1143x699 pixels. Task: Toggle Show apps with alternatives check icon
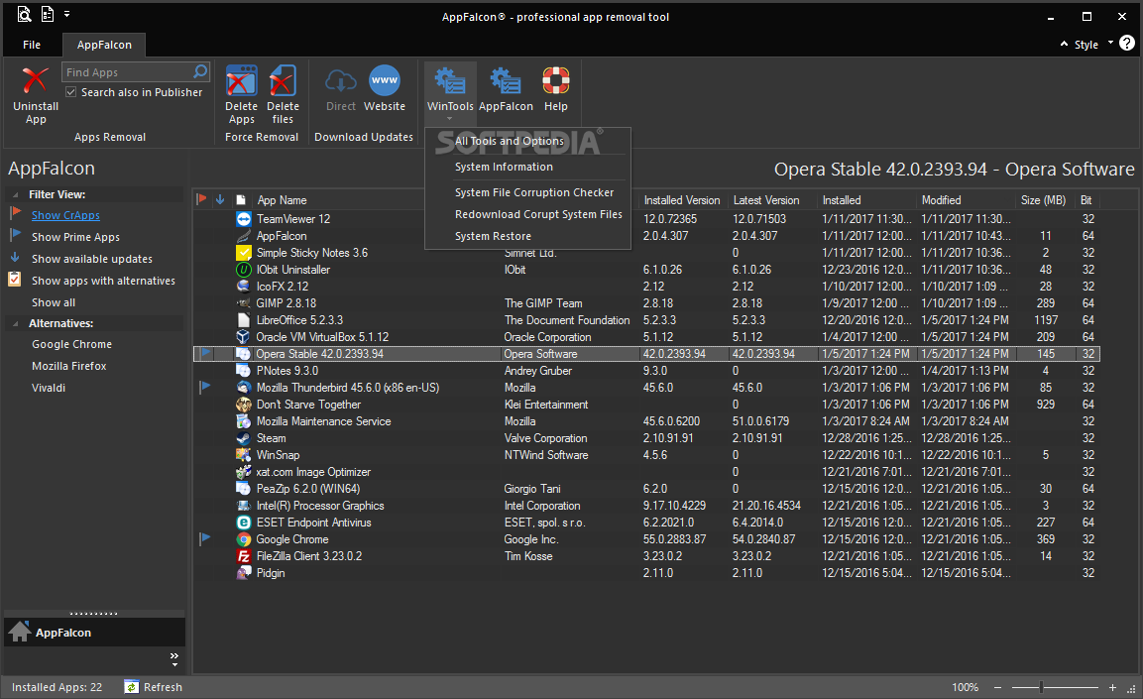click(x=14, y=280)
